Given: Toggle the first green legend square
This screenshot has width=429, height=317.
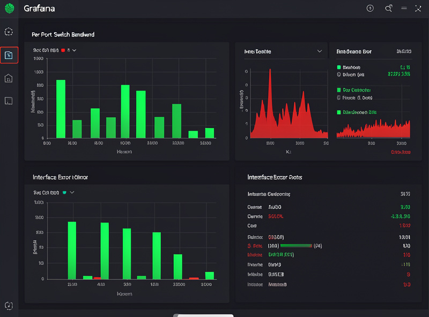Looking at the screenshot, I should click(x=339, y=67).
